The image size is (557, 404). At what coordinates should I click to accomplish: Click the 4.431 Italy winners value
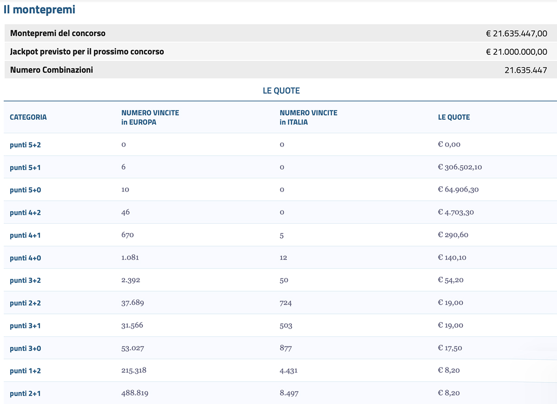pos(289,371)
